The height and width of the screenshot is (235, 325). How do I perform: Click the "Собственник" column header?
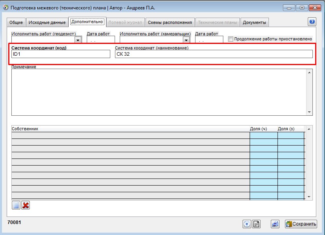(x=131, y=129)
